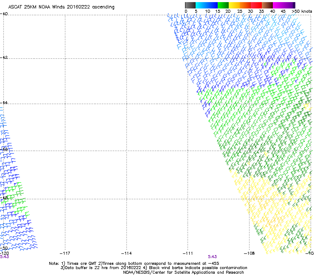This screenshot has width=314, height=275.
Task: Click the orange 25-30 knots legend color
Action: [x=245, y=5]
